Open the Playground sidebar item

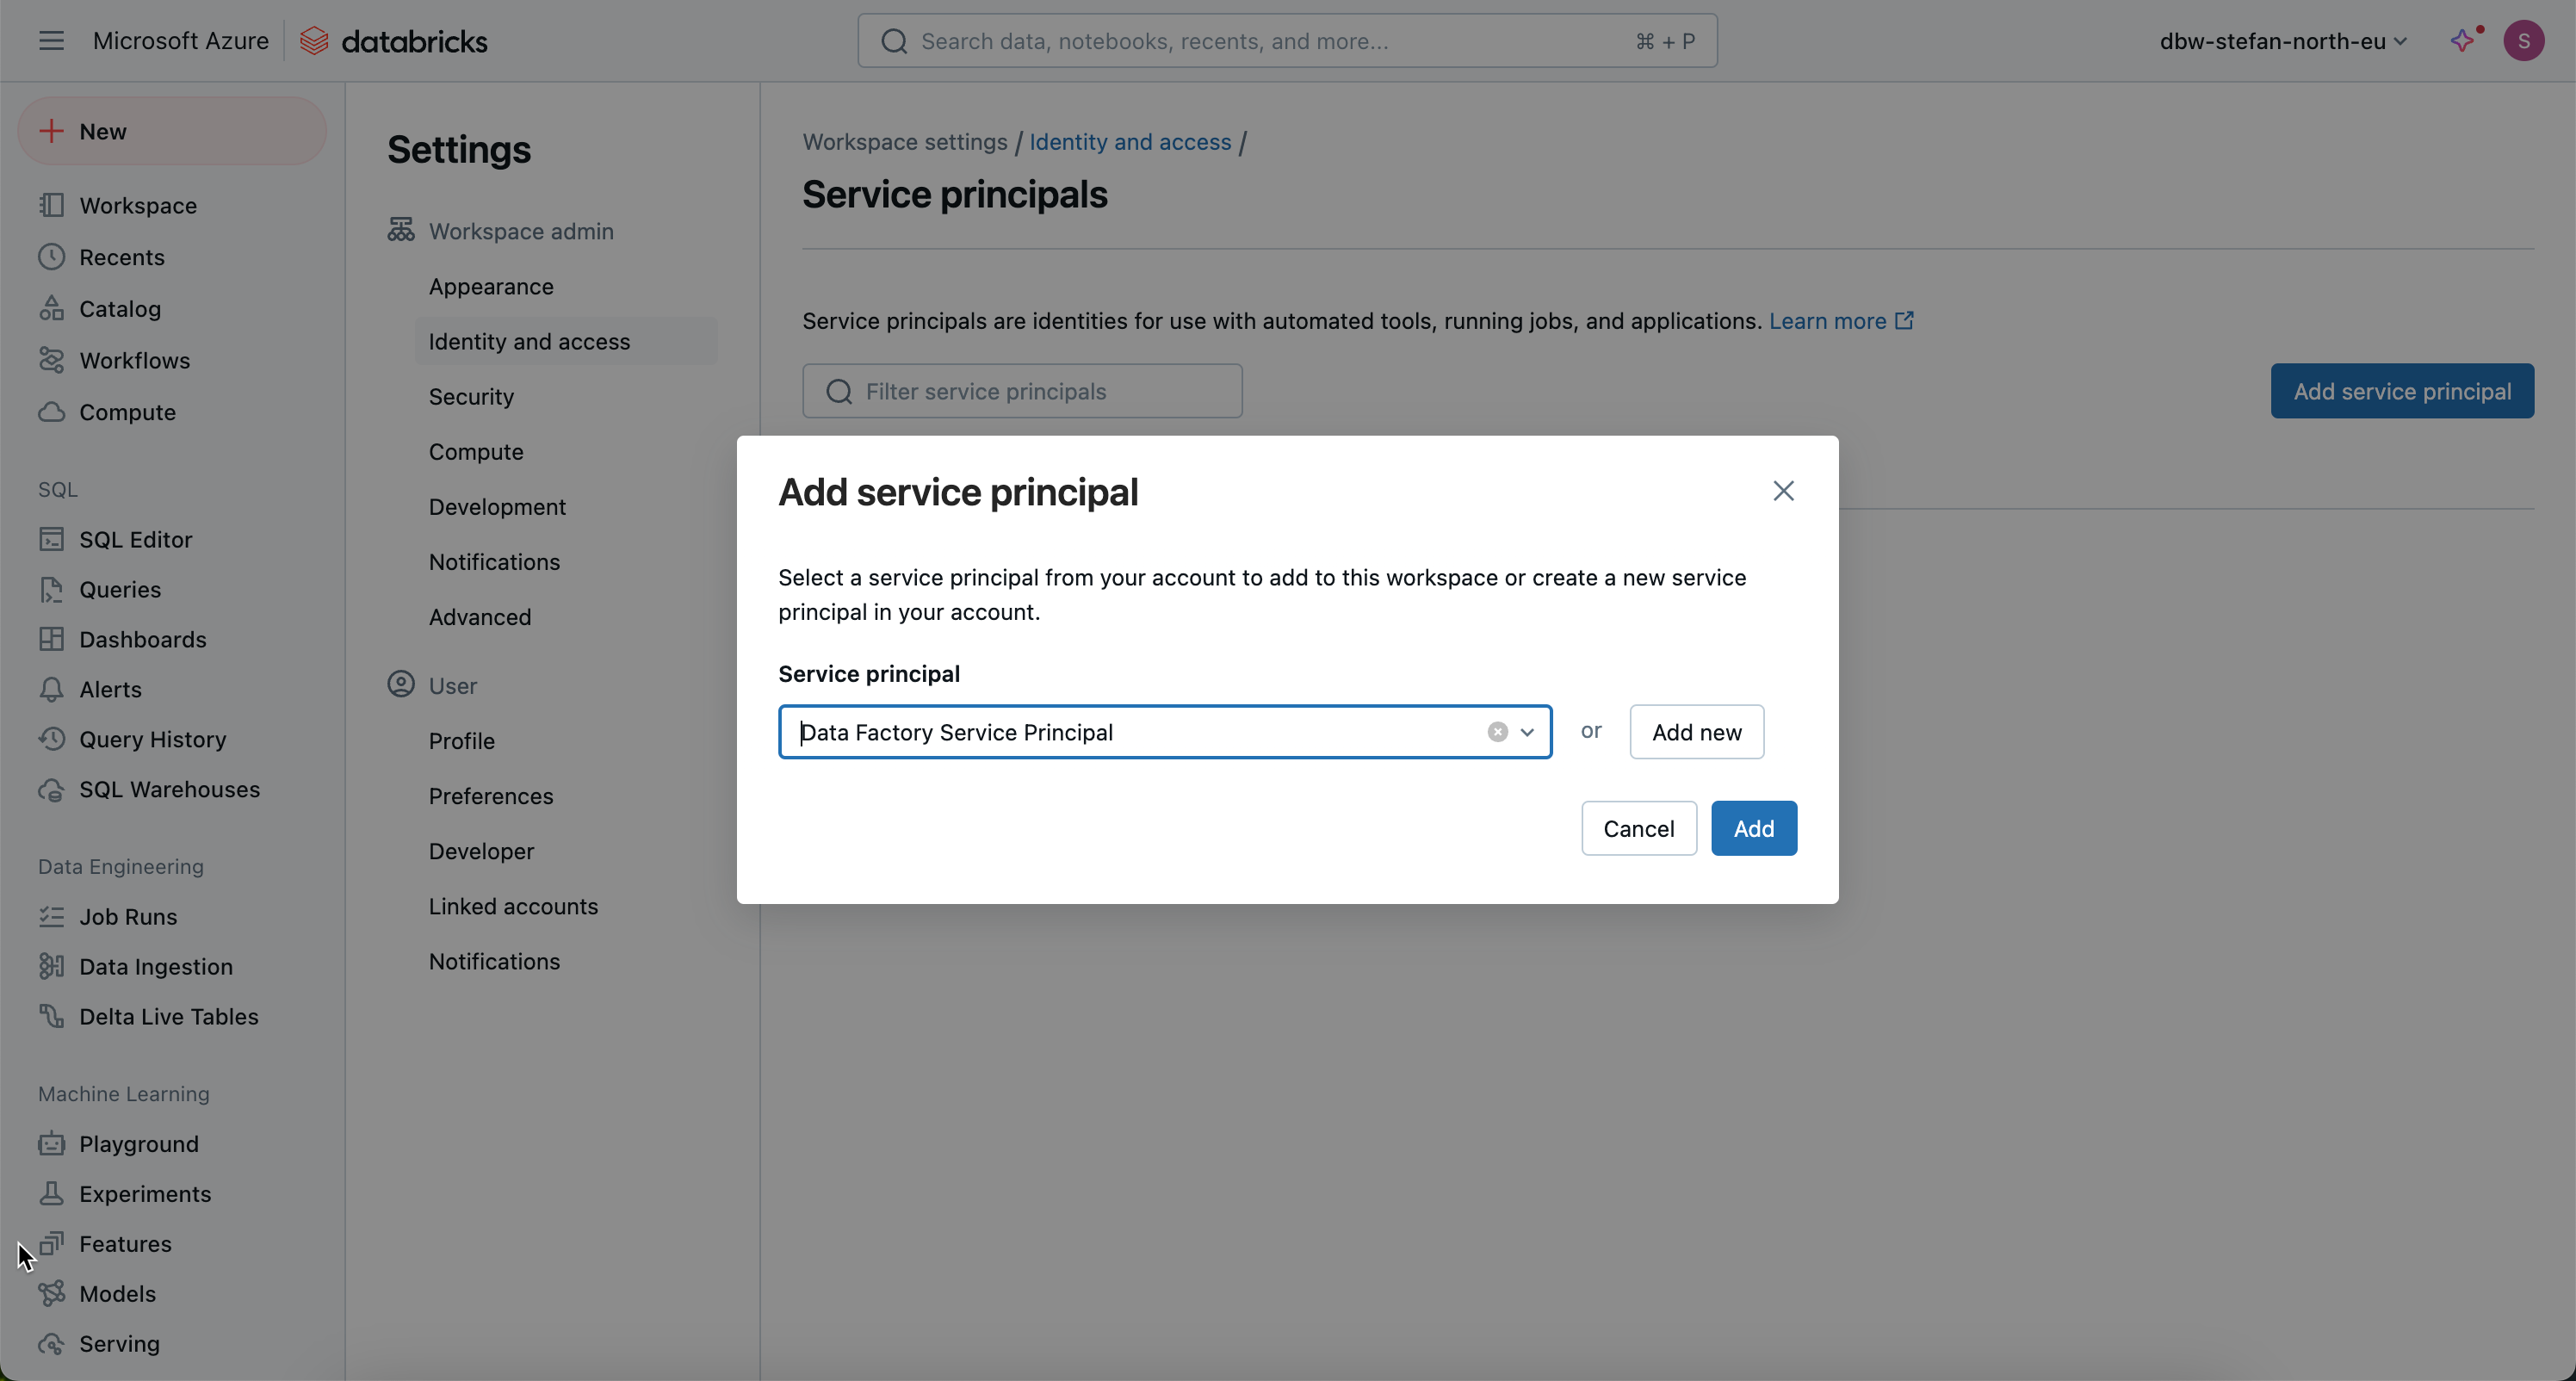138,1144
